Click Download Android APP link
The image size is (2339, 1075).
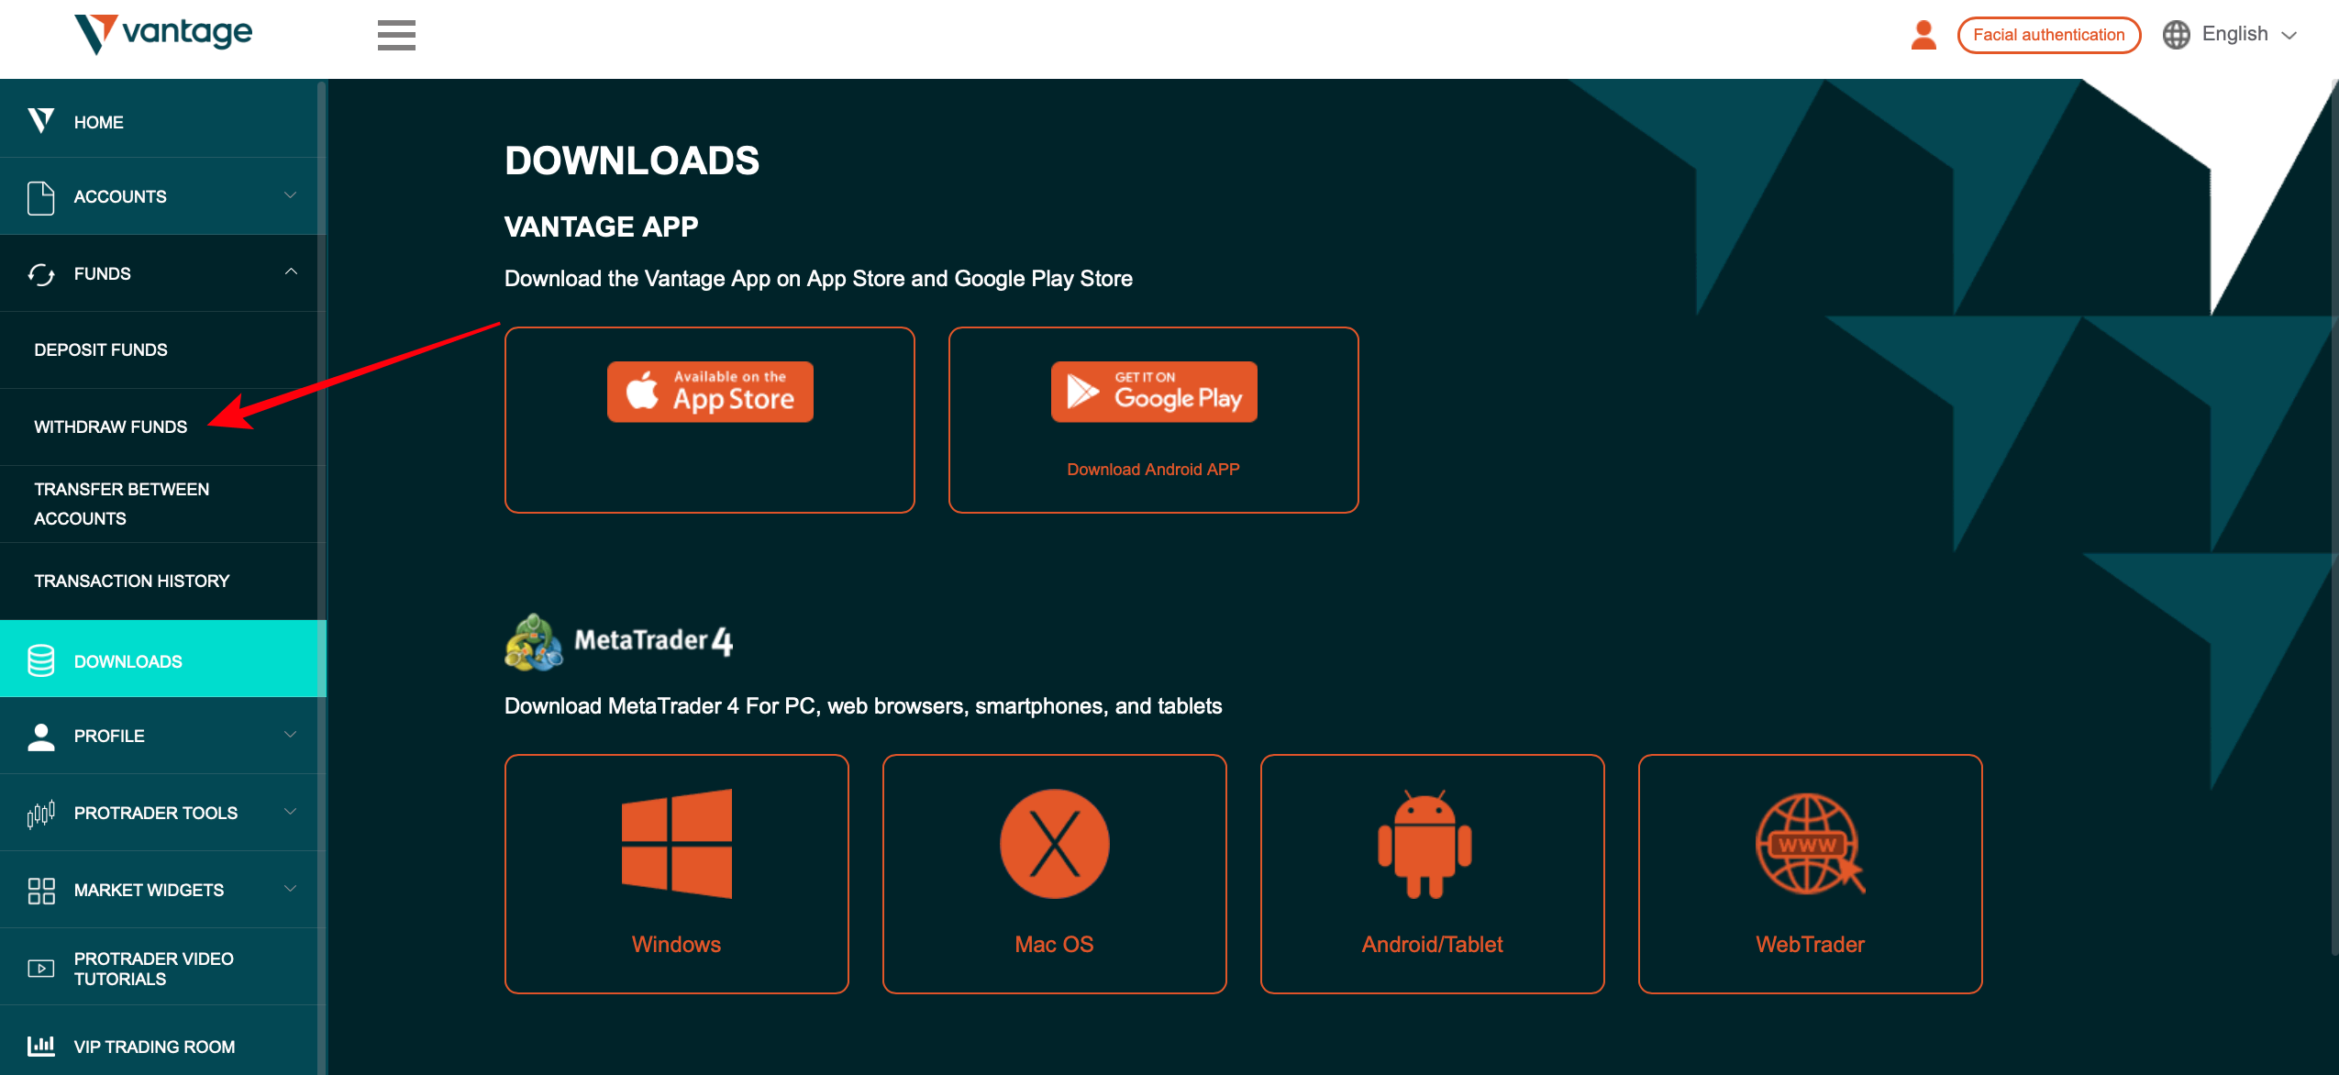point(1156,468)
